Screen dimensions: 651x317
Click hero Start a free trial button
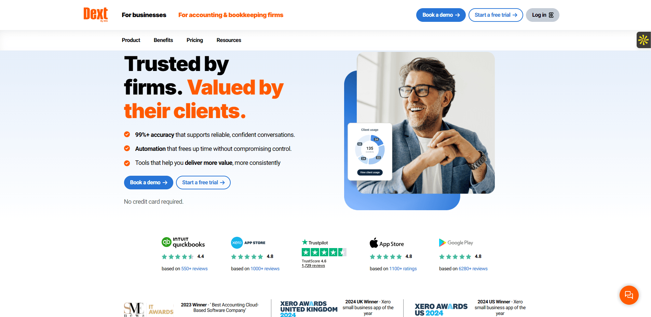click(203, 183)
